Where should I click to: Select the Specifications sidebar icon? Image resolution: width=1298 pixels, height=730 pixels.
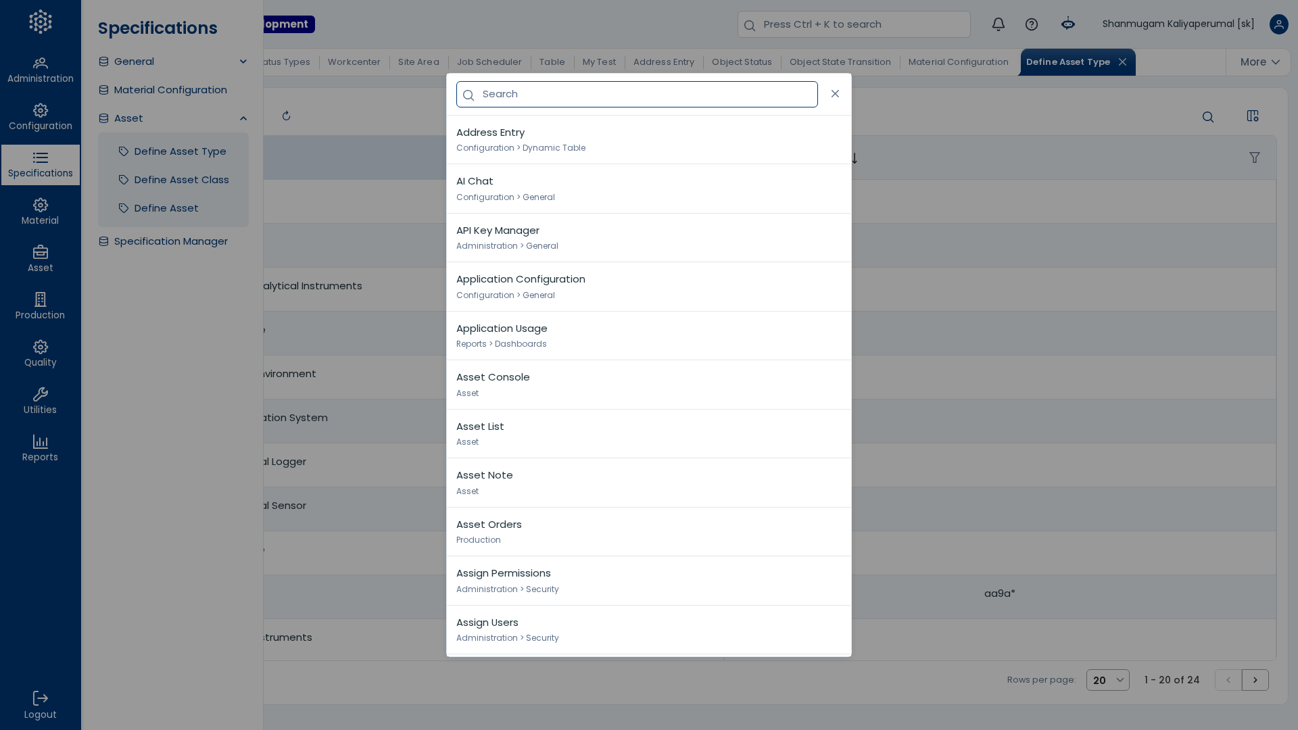tap(41, 165)
